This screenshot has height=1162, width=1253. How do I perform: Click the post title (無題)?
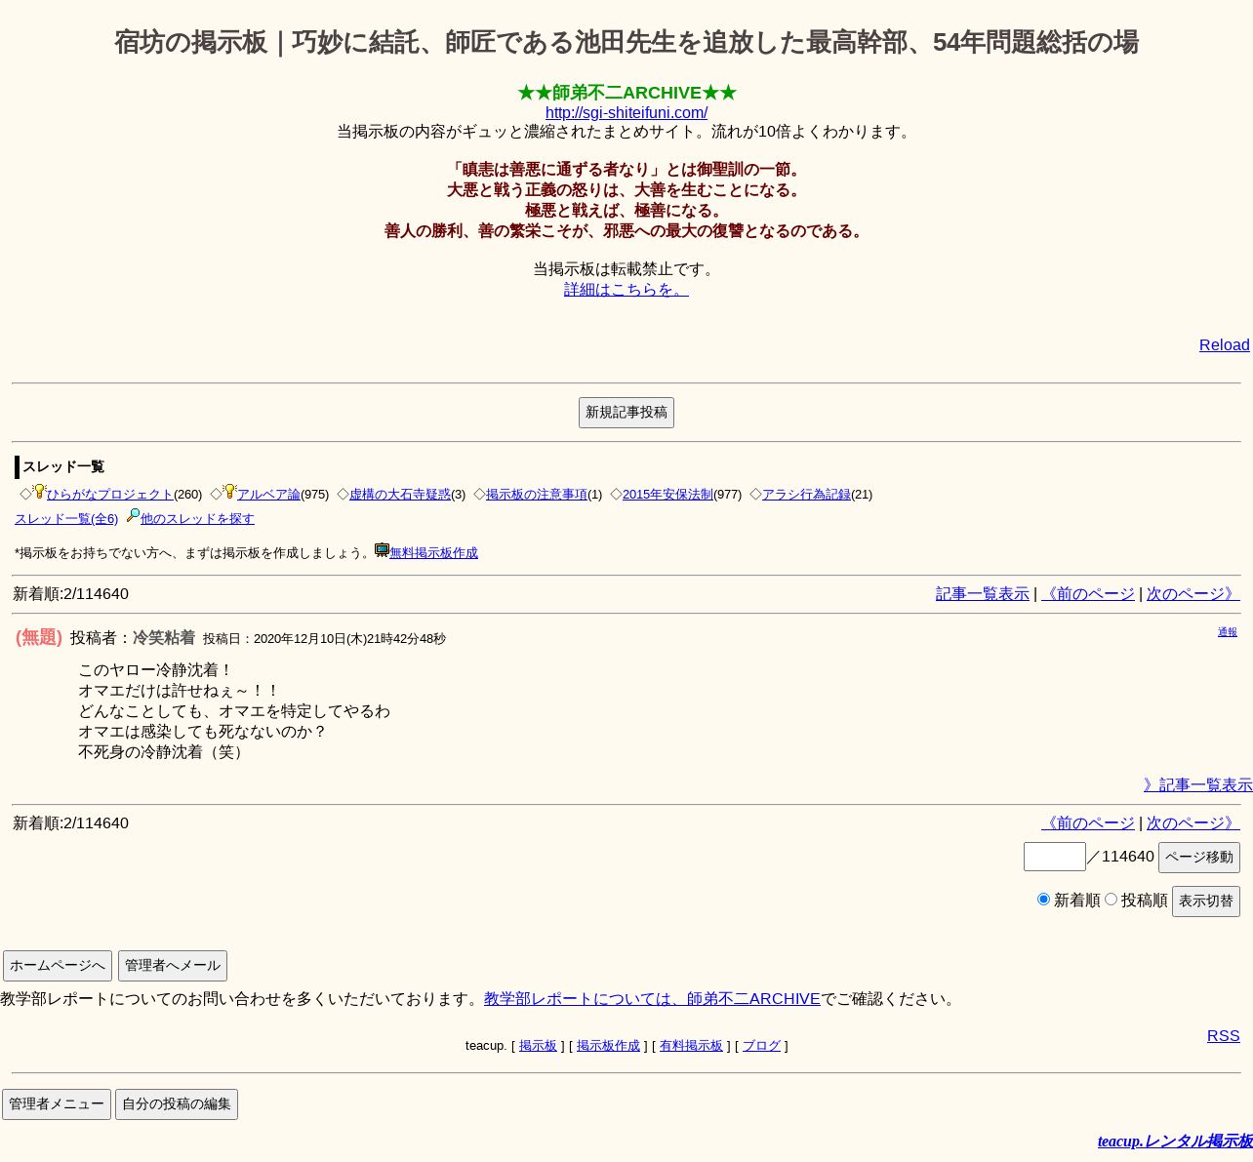pyautogui.click(x=39, y=637)
